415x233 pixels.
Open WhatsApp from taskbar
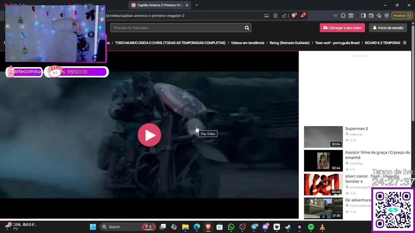(x=231, y=227)
